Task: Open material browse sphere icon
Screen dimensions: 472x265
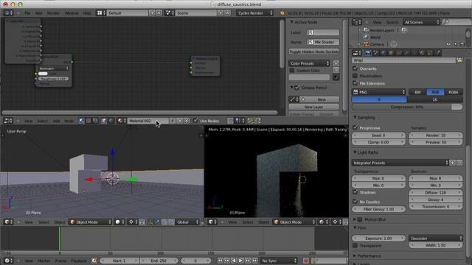Action: coord(121,121)
